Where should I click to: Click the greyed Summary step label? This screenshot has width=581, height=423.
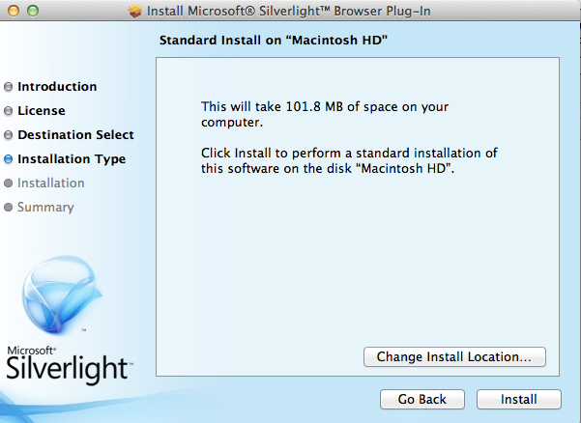pyautogui.click(x=45, y=208)
